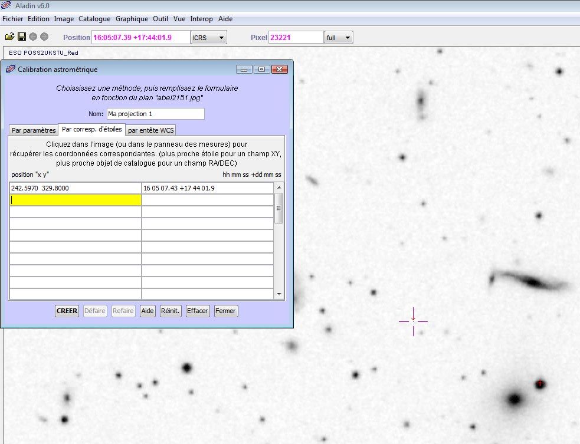This screenshot has width=580, height=444.
Task: Click the Position coordinates field
Action: coord(140,37)
